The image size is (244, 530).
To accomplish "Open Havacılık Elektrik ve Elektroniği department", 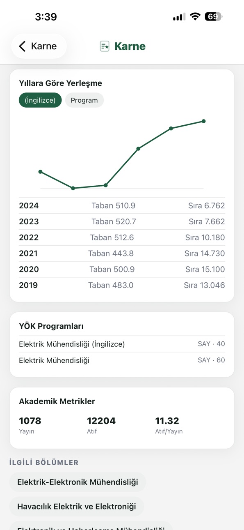I will click(x=77, y=507).
